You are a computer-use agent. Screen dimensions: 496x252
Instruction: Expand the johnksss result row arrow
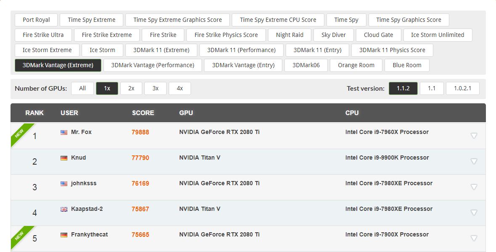point(474,187)
